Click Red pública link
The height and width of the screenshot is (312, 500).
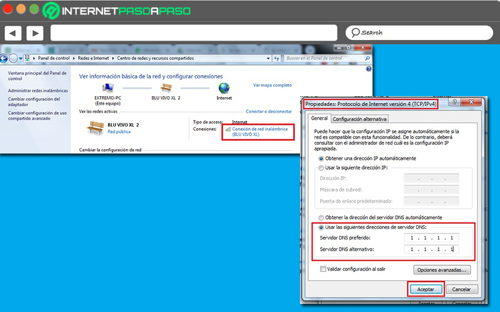point(119,132)
